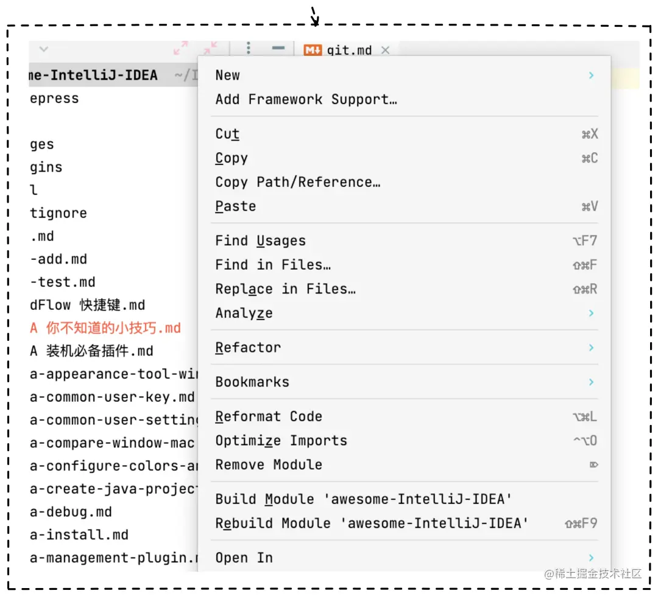The image size is (658, 596).
Task: Select the '-add.md' file
Action: tap(113, 259)
